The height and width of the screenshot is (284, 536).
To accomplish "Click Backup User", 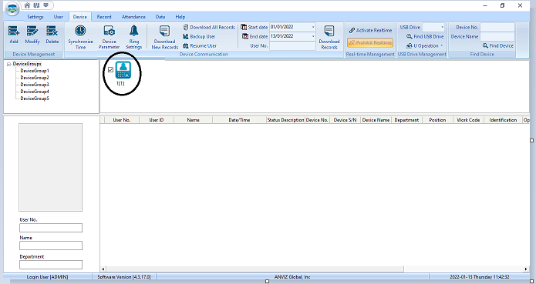I will coord(199,36).
